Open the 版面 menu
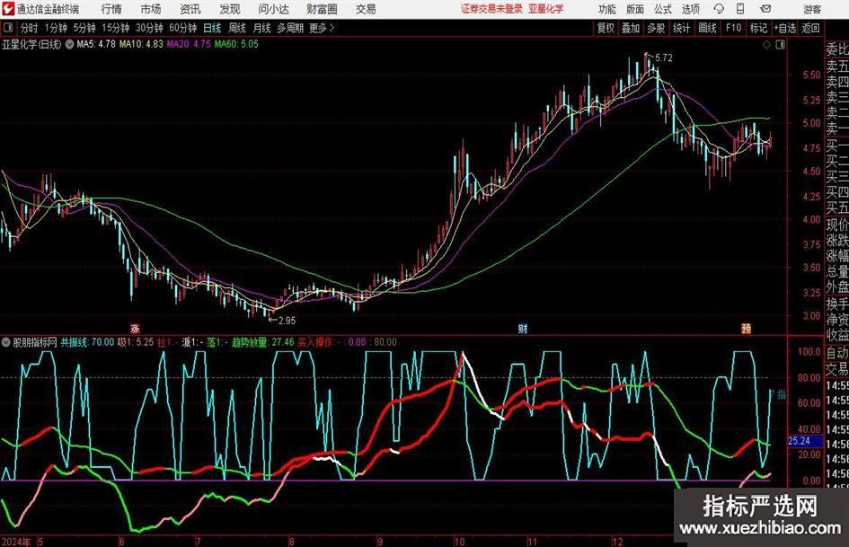Screen dimensions: 849x547 634,9
